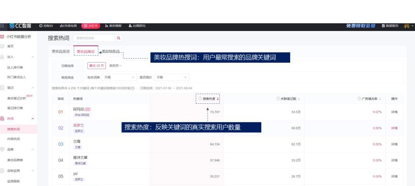This screenshot has width=415, height=186.
Task: Collapse the 热词 sidebar section
Action: [x=33, y=119]
